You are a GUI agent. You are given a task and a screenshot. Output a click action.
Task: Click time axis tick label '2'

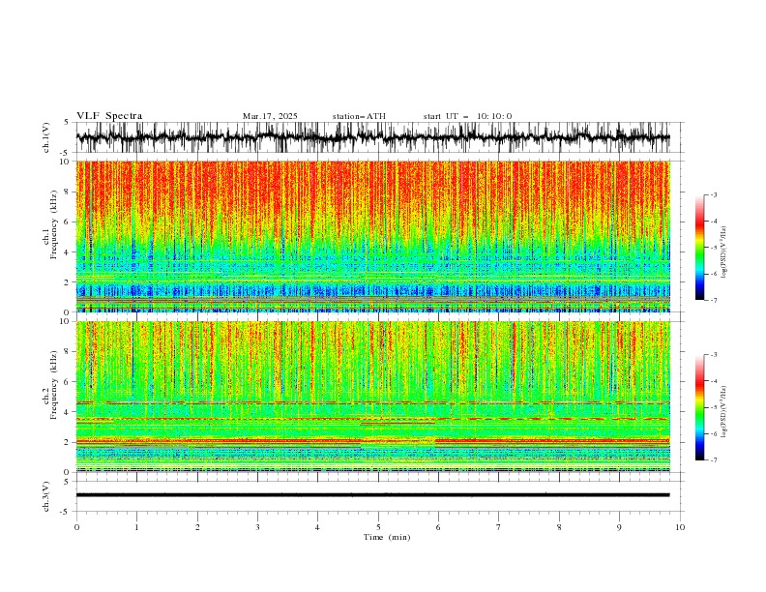(x=197, y=527)
